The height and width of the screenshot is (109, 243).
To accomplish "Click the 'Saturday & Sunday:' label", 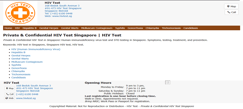I will click(x=111, y=91).
